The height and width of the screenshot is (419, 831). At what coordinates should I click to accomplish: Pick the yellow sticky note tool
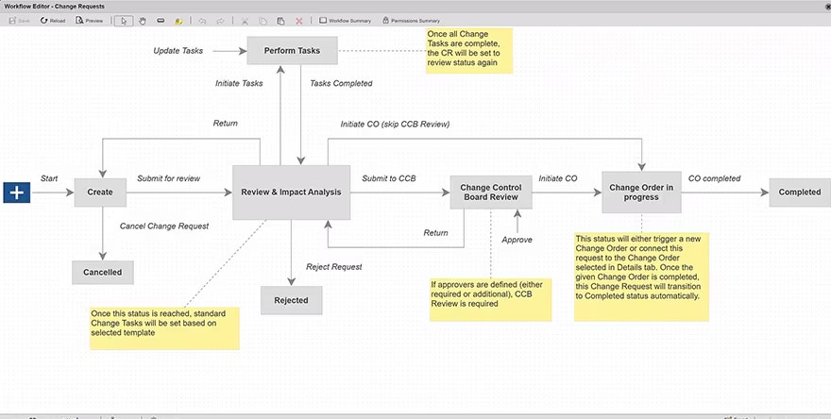coord(178,20)
